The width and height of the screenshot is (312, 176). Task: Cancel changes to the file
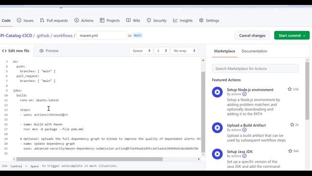(252, 36)
